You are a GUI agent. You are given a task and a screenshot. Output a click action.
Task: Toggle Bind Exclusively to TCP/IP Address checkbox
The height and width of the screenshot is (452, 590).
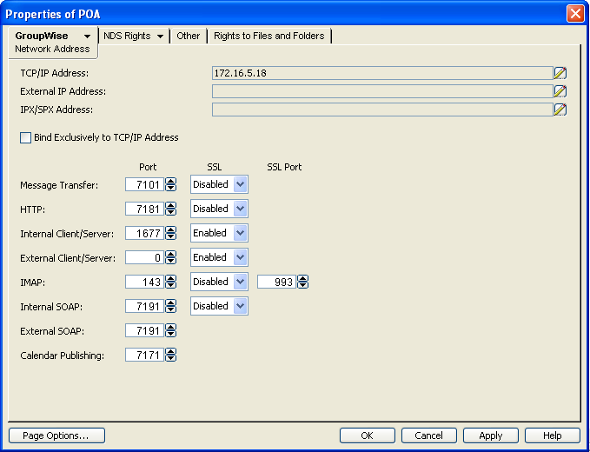25,137
